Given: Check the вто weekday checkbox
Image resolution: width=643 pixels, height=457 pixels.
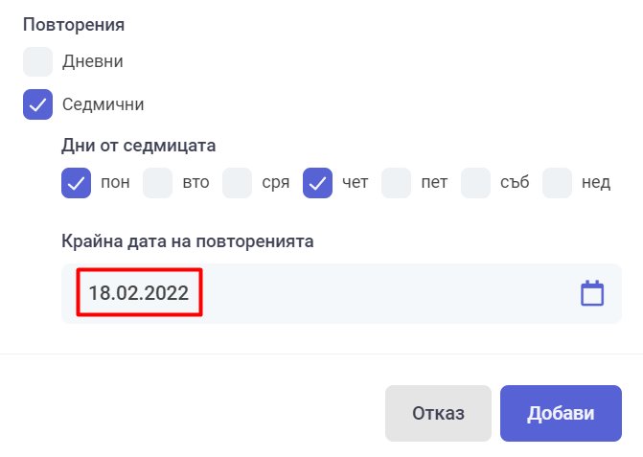Looking at the screenshot, I should (157, 183).
